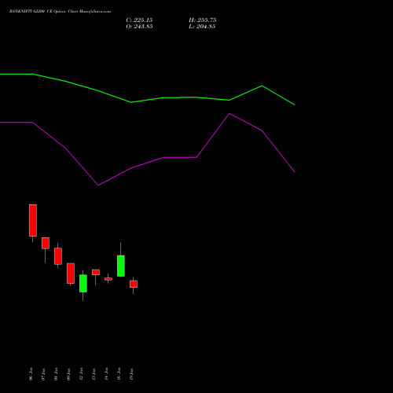Click the 19 Jan date axis label
Image resolution: width=393 pixels, height=393 pixels.
[x=131, y=374]
